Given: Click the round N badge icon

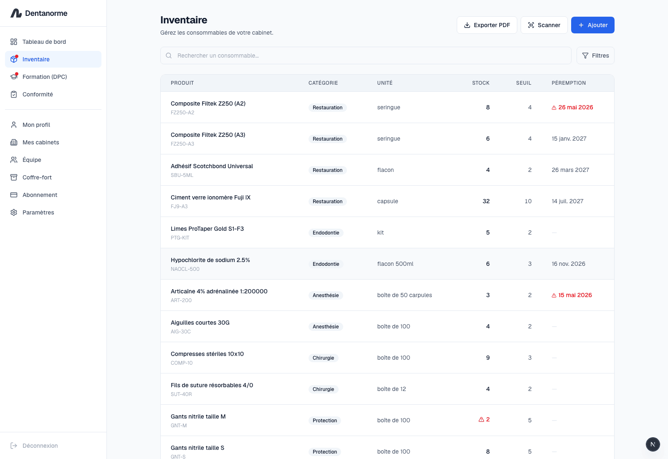Looking at the screenshot, I should [x=653, y=444].
